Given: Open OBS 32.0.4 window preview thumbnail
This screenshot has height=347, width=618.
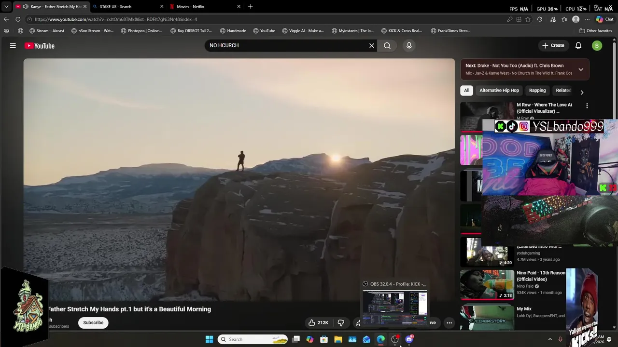Looking at the screenshot, I should (x=395, y=307).
